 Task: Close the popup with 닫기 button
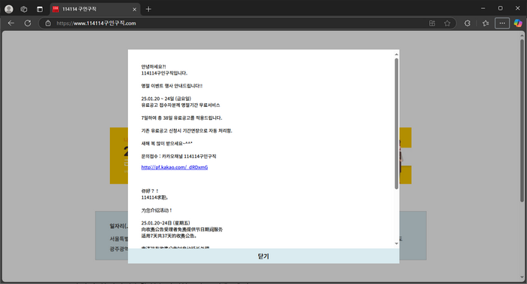[263, 256]
